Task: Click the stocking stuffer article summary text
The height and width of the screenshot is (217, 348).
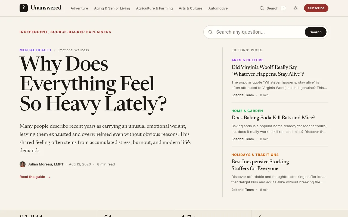Action: click(279, 180)
